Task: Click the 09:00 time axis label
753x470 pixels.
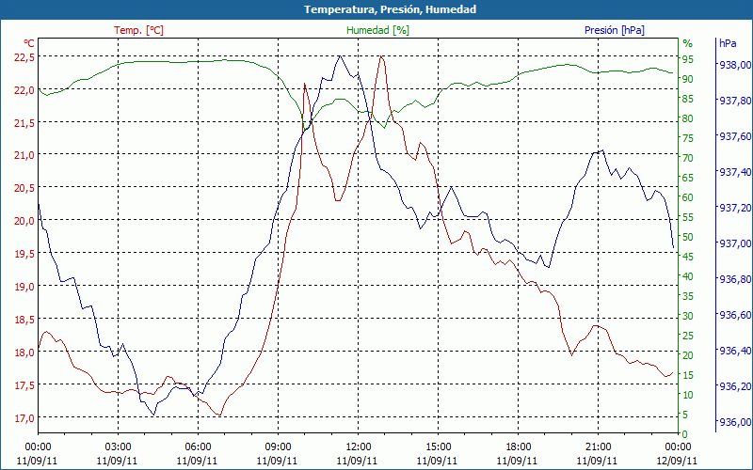Action: tap(278, 447)
